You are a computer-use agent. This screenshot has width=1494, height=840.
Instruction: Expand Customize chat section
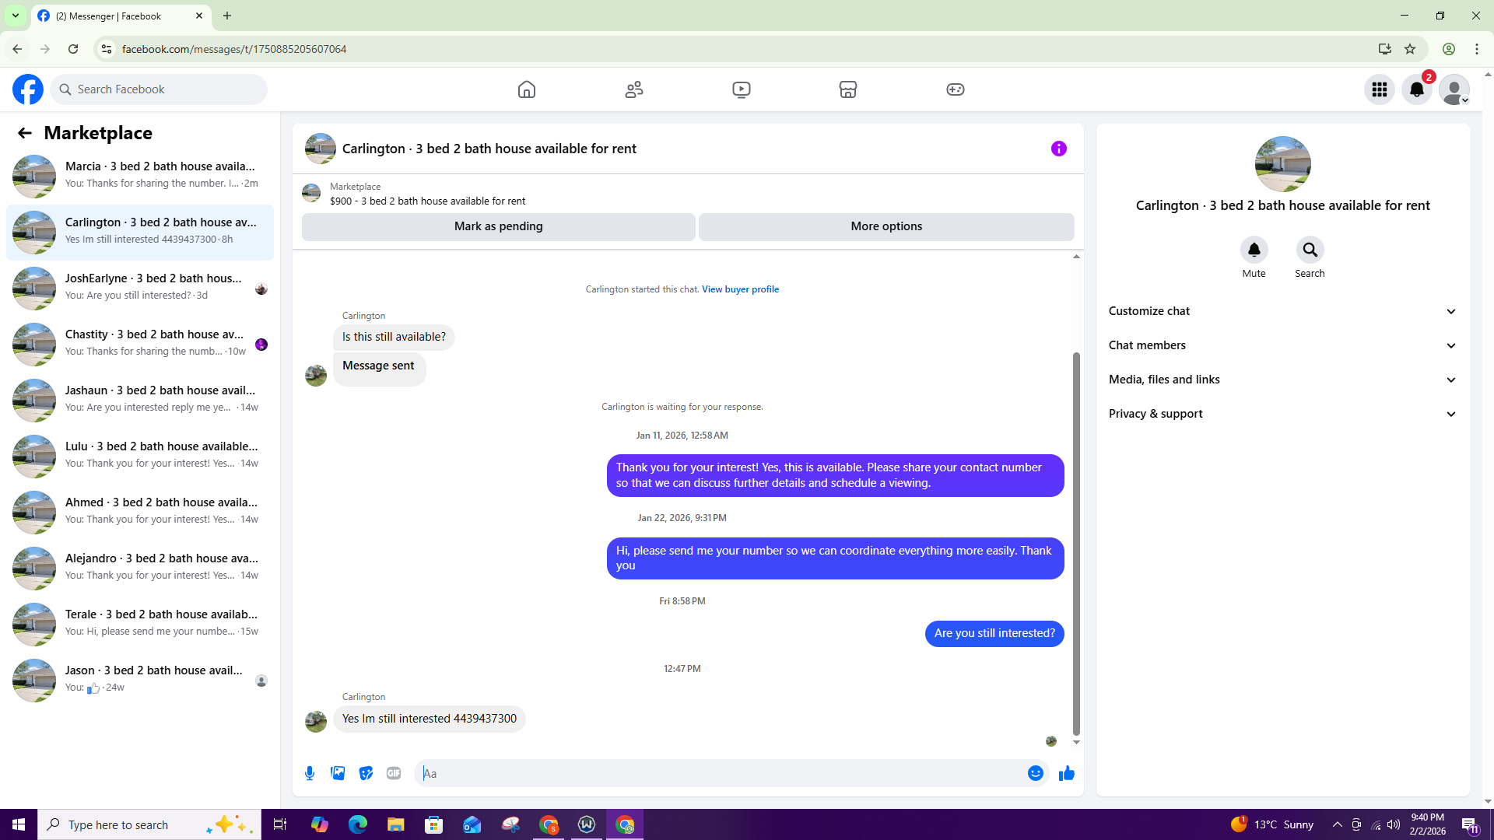1282,311
